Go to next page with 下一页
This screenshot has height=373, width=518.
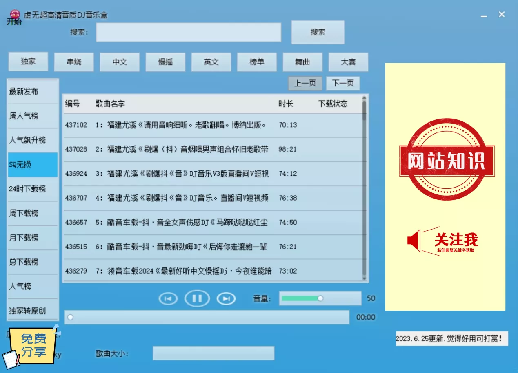coord(342,83)
